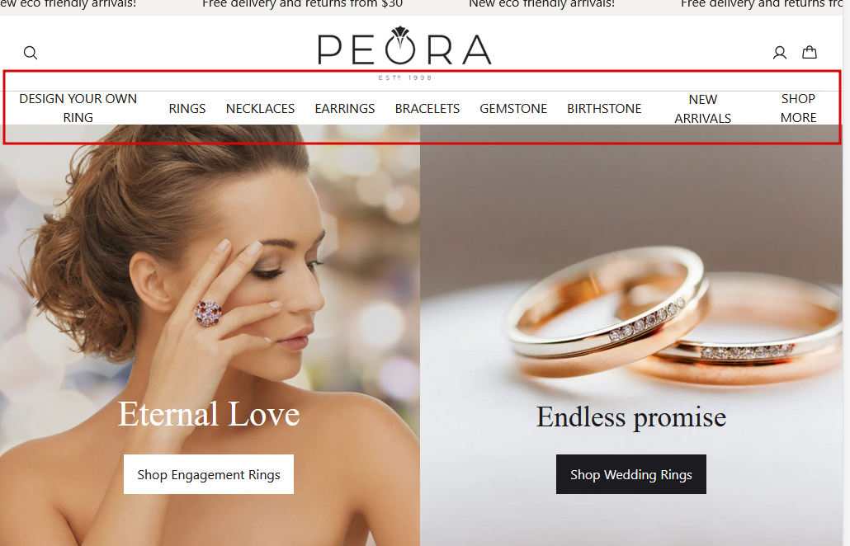
Task: Click the free delivery announcement text
Action: pos(302,4)
